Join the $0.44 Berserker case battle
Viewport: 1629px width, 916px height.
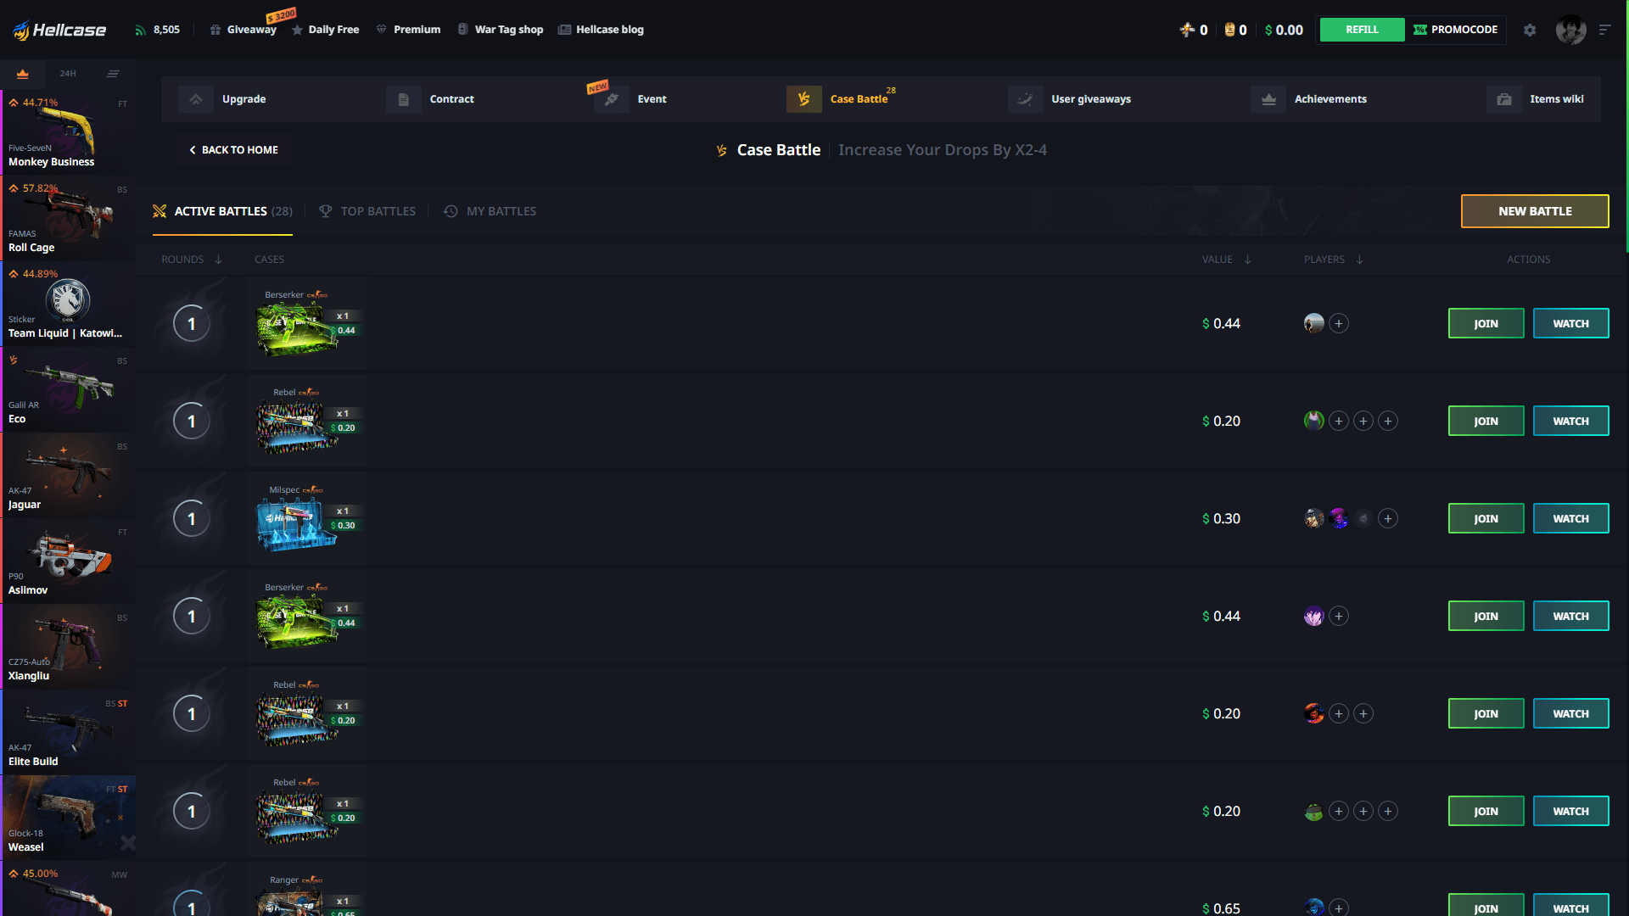[x=1486, y=323]
